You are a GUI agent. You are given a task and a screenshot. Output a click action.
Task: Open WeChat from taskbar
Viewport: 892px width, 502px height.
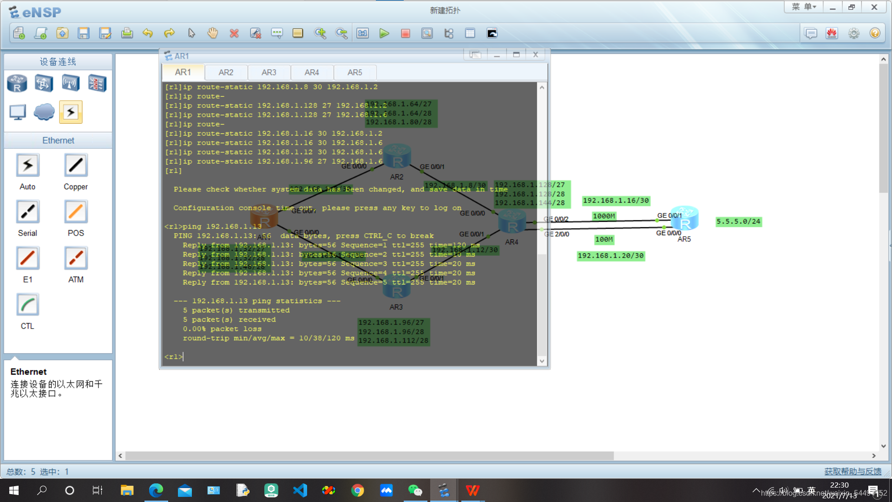tap(415, 490)
